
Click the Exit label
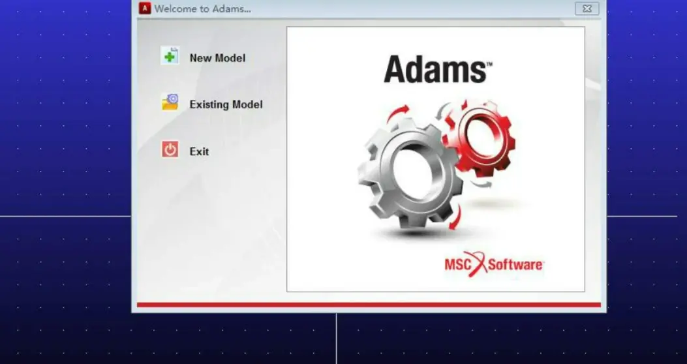point(199,151)
